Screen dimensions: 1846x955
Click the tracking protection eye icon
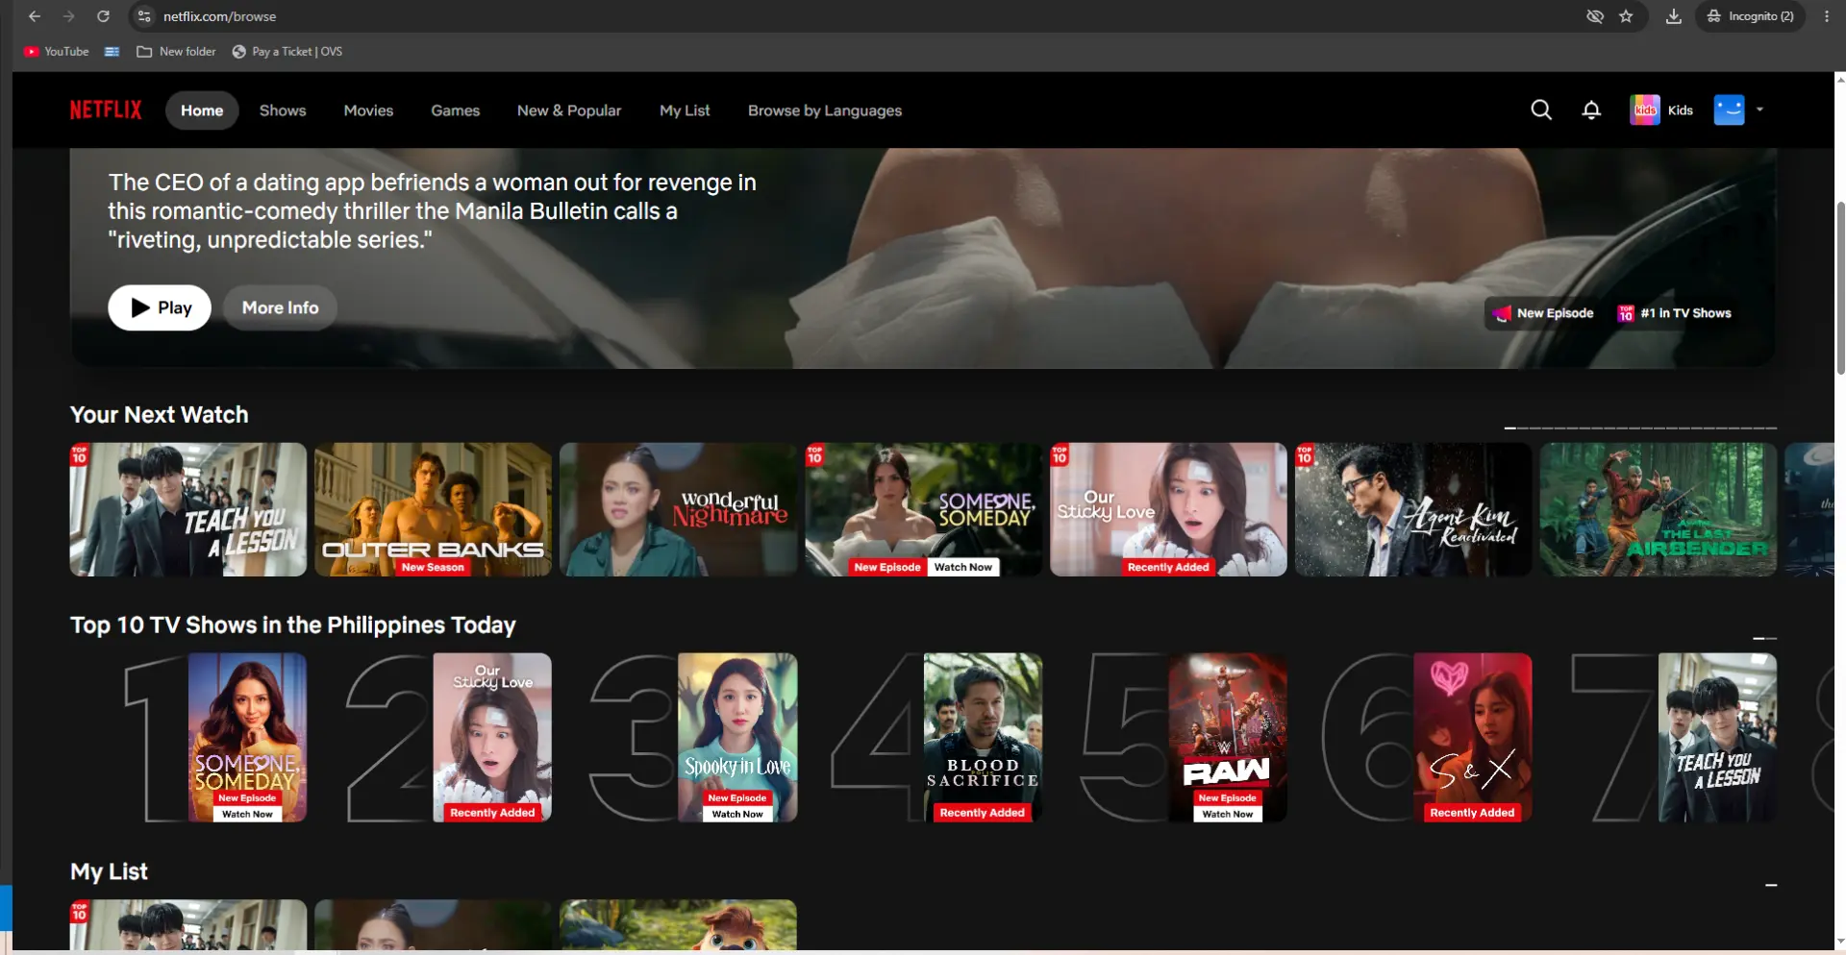[x=1595, y=16]
